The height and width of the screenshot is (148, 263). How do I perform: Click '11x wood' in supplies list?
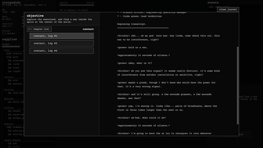tap(12, 57)
